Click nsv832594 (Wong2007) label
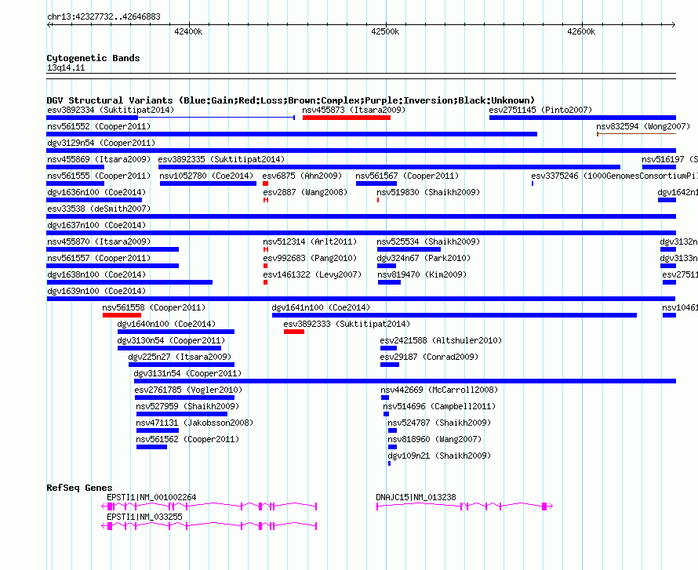The width and height of the screenshot is (698, 570). pyautogui.click(x=643, y=126)
